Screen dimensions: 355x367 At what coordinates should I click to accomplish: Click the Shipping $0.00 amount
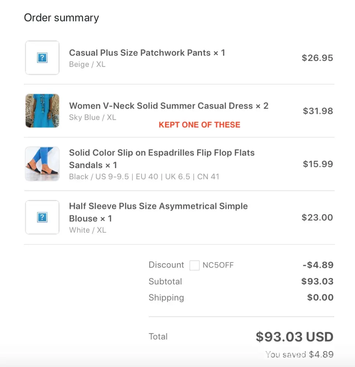point(320,298)
